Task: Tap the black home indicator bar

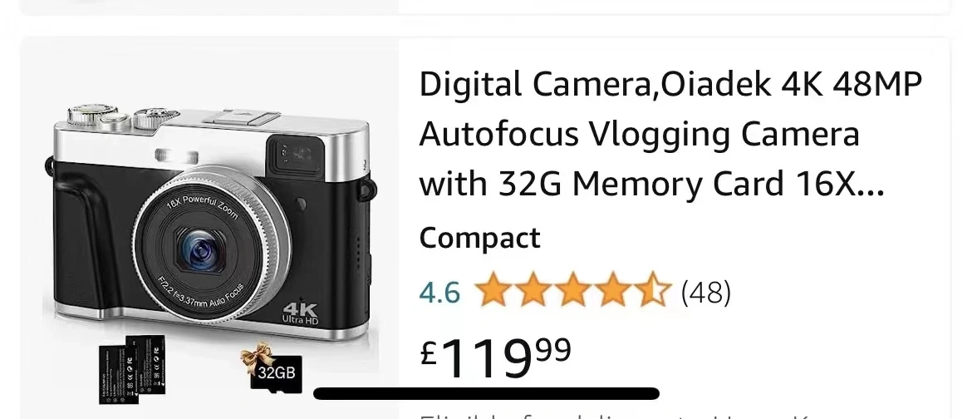Action: coord(486,393)
